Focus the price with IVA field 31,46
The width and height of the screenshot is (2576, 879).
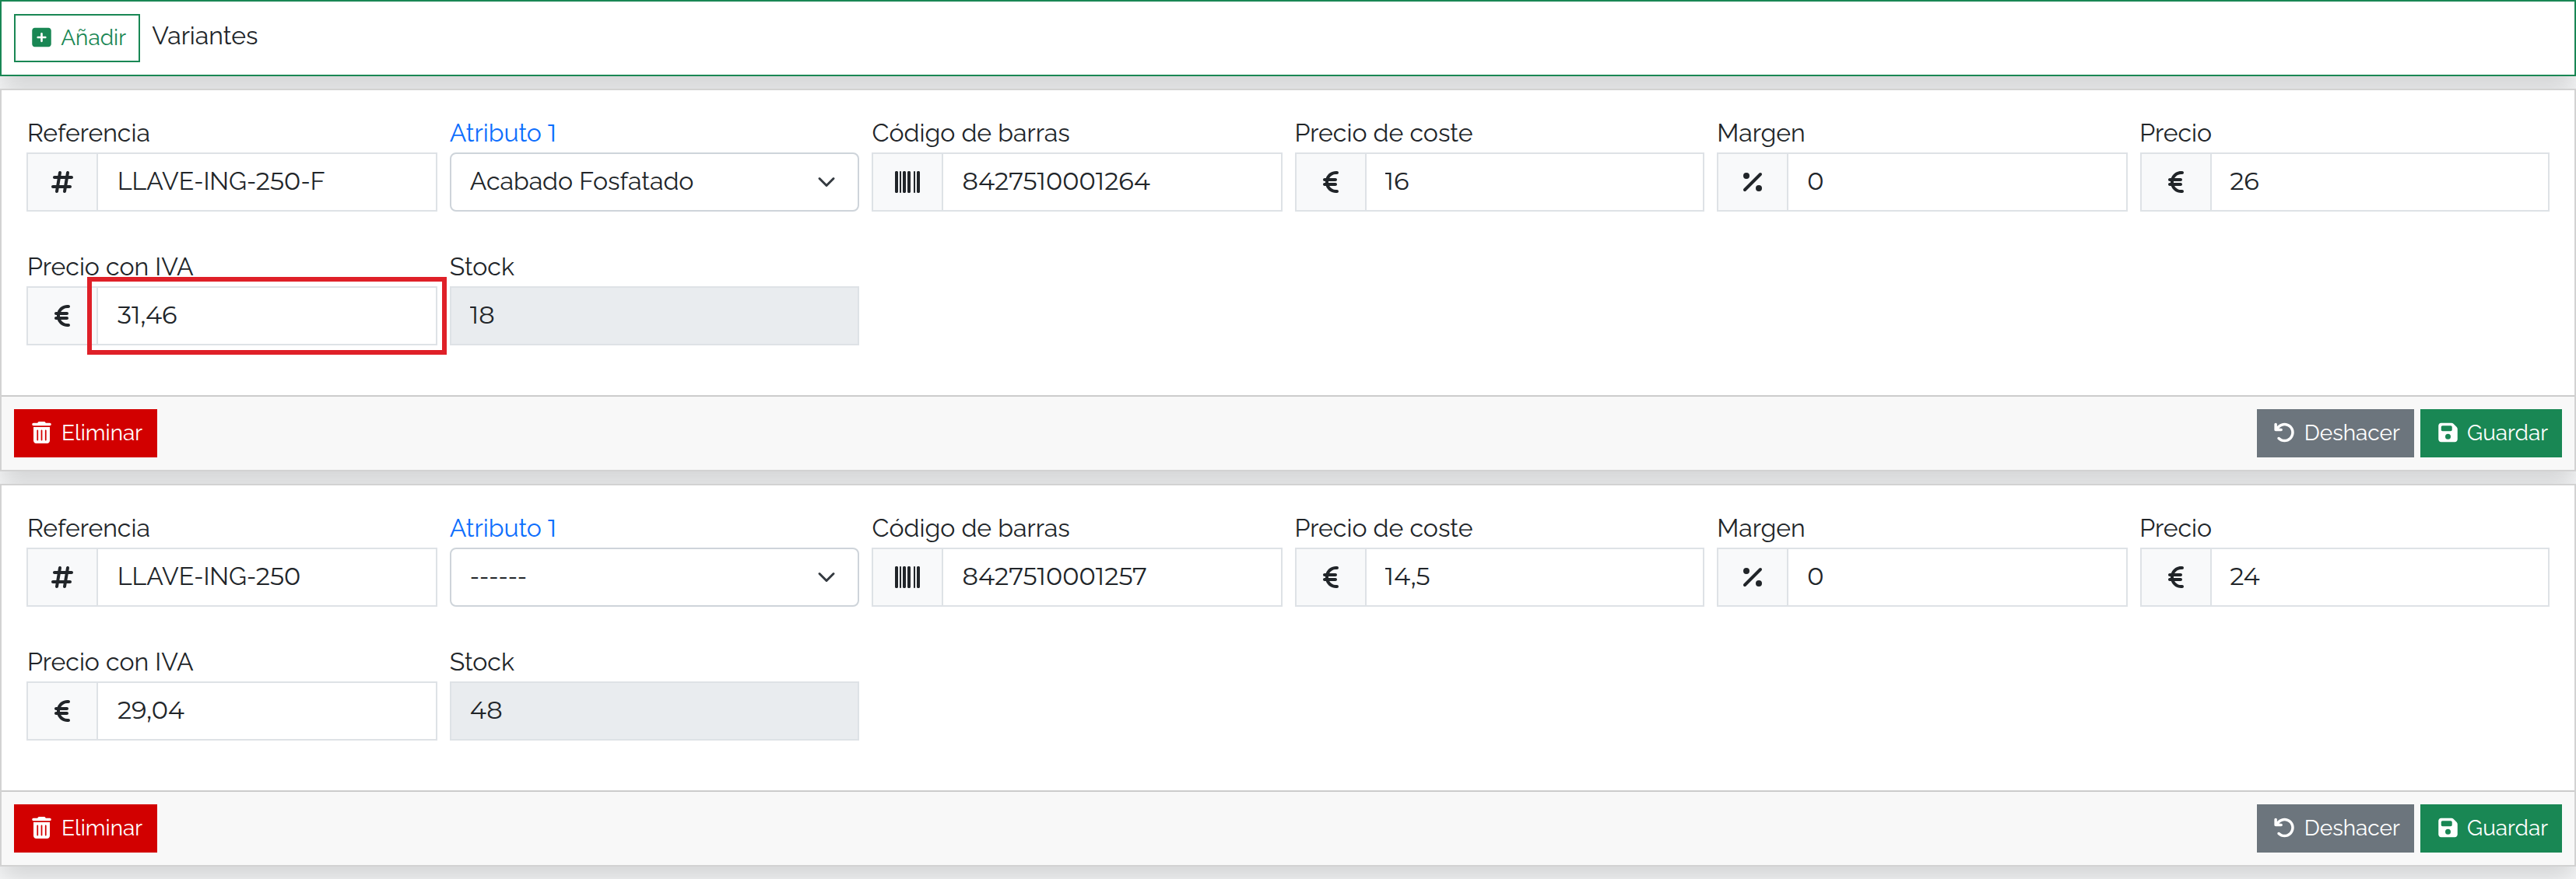267,316
